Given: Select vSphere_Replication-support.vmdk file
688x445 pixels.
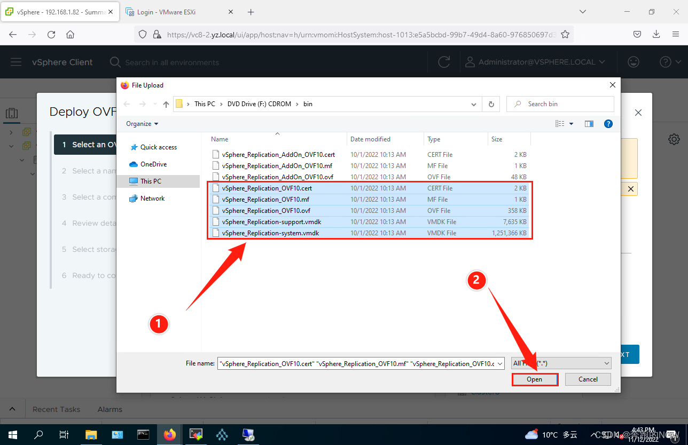Looking at the screenshot, I should pos(369,222).
